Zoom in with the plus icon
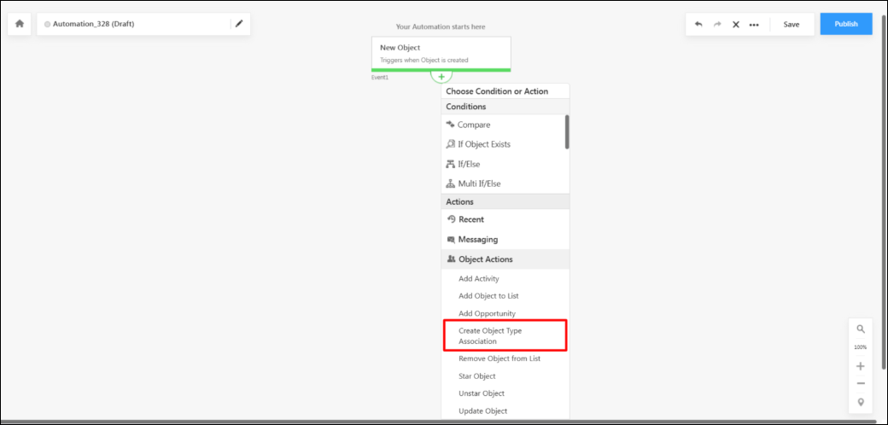The width and height of the screenshot is (888, 425). (861, 366)
